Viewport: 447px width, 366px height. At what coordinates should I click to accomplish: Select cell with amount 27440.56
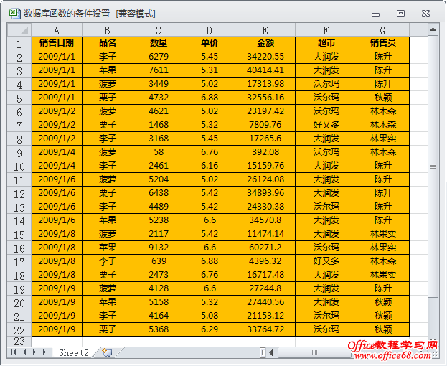click(265, 302)
